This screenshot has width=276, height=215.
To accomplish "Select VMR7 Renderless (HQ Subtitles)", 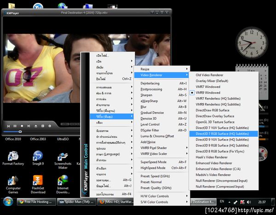I will (224, 99).
